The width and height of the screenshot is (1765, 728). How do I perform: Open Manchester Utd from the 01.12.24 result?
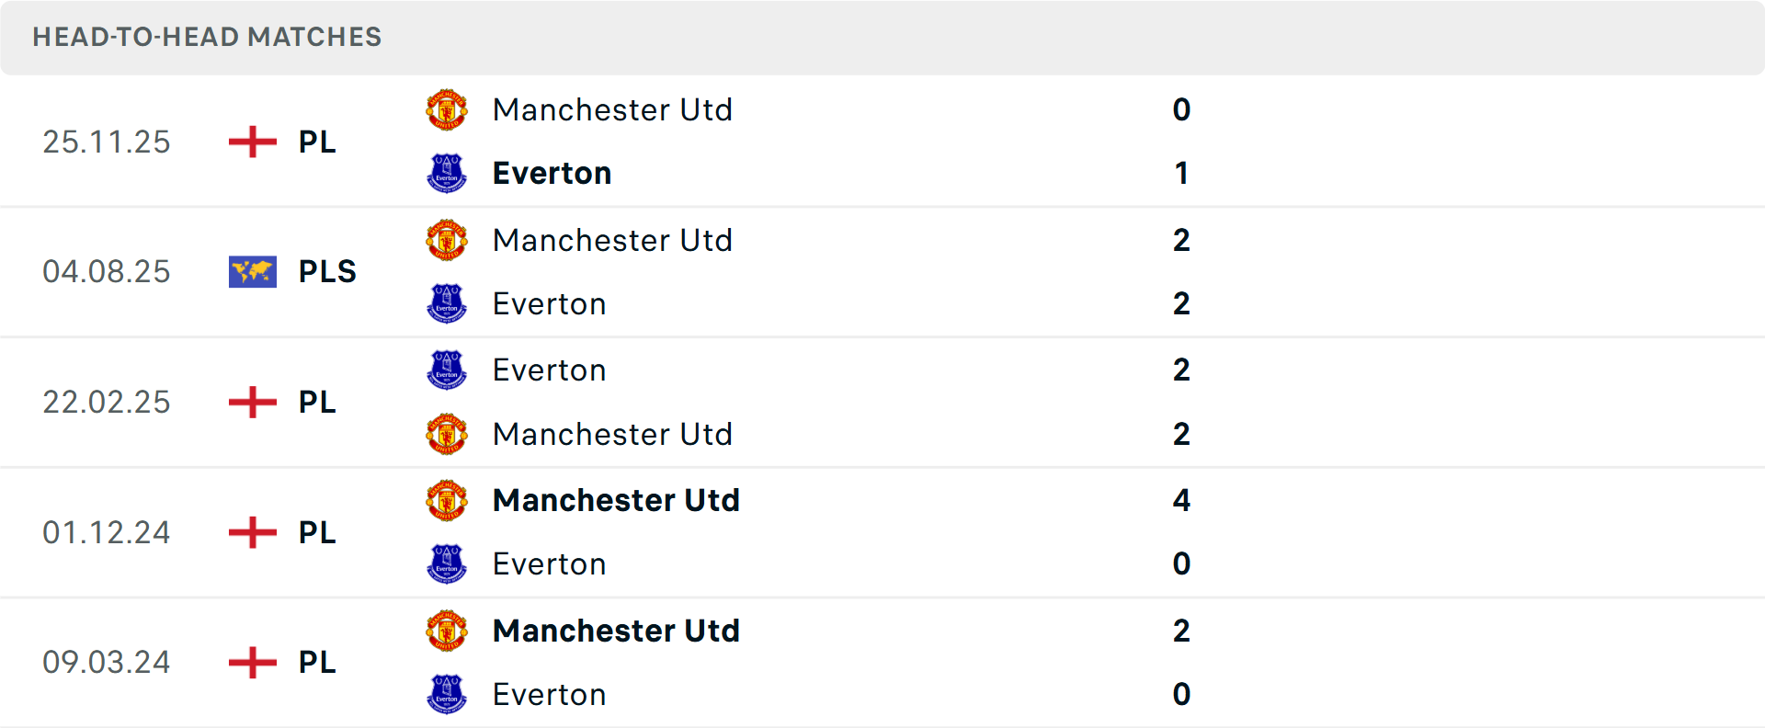point(616,501)
